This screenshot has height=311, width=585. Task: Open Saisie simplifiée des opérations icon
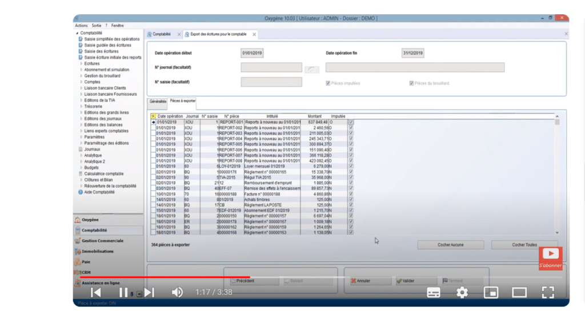80,39
